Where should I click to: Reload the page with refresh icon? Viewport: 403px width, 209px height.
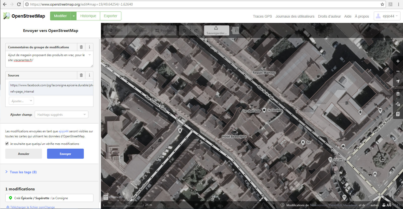[x=19, y=4]
